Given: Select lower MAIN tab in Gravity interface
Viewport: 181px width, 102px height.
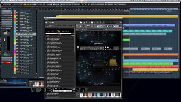Looking at the screenshot, I should (90, 82).
